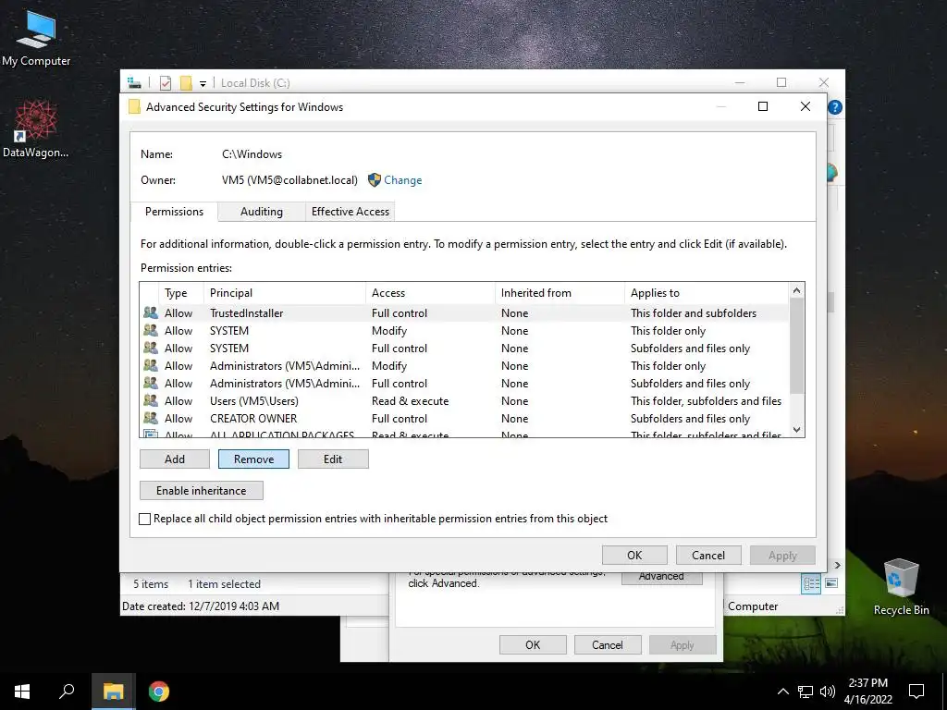Click the permission list scrollbar thumb

pyautogui.click(x=796, y=346)
